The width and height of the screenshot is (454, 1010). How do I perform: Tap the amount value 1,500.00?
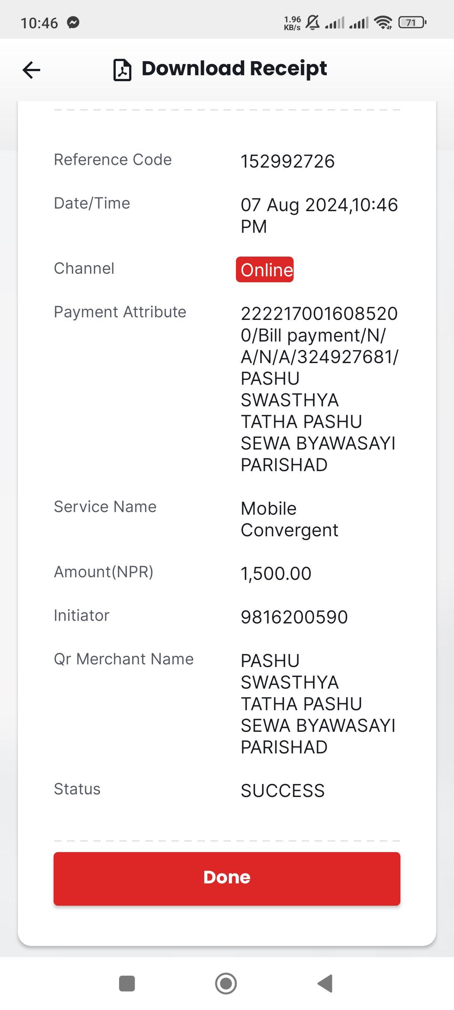(276, 573)
